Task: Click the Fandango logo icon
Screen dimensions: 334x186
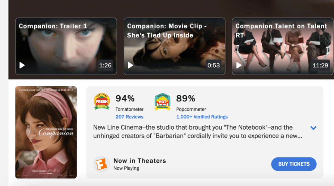Action: click(101, 164)
